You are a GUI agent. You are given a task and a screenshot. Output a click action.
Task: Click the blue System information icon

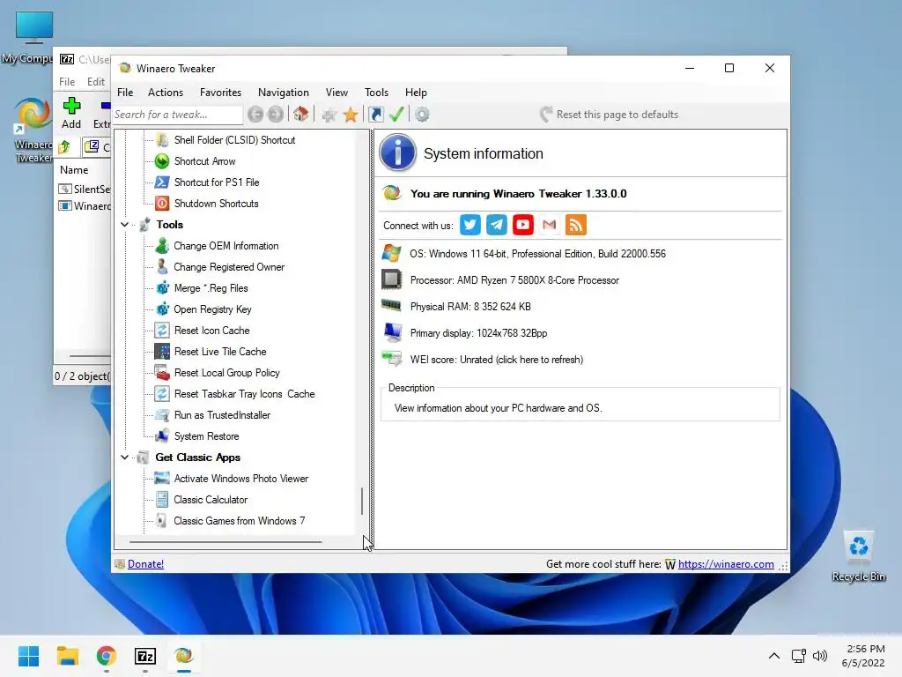coord(397,153)
